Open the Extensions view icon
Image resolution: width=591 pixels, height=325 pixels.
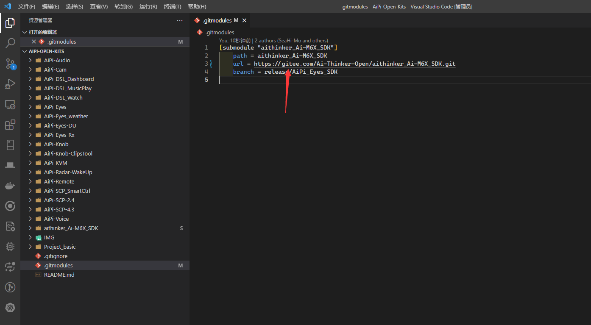(x=10, y=125)
